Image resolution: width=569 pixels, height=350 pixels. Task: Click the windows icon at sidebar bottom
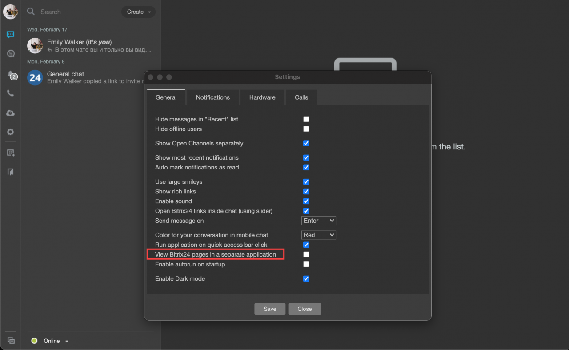pos(11,341)
